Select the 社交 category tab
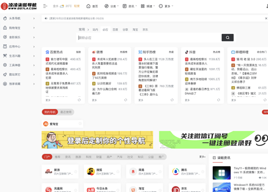 coord(130,157)
